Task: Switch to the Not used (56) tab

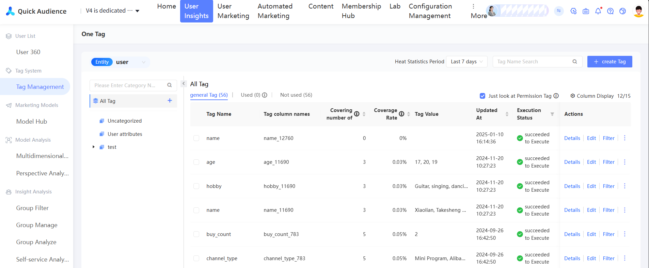Action: pyautogui.click(x=296, y=95)
